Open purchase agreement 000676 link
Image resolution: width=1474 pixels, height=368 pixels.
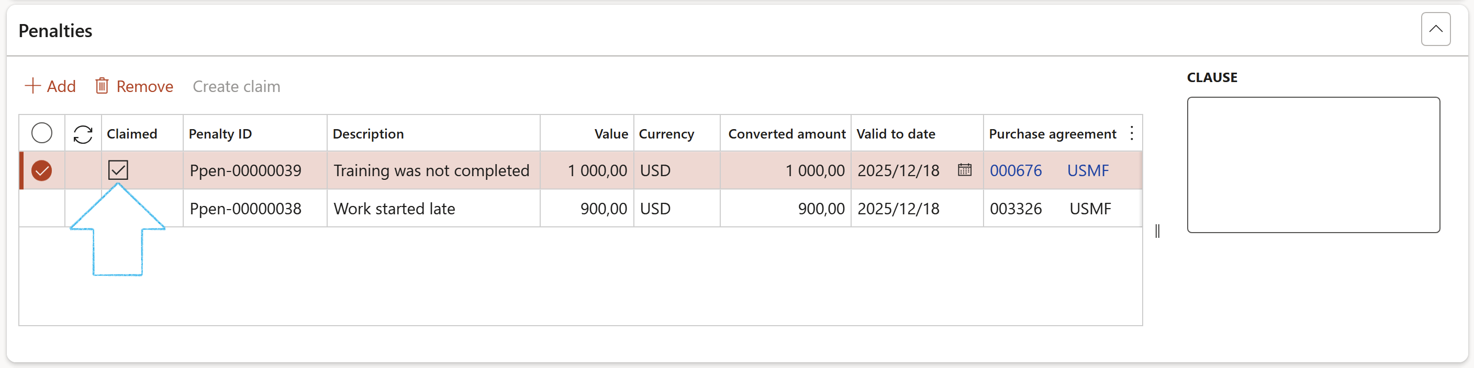coord(1015,171)
